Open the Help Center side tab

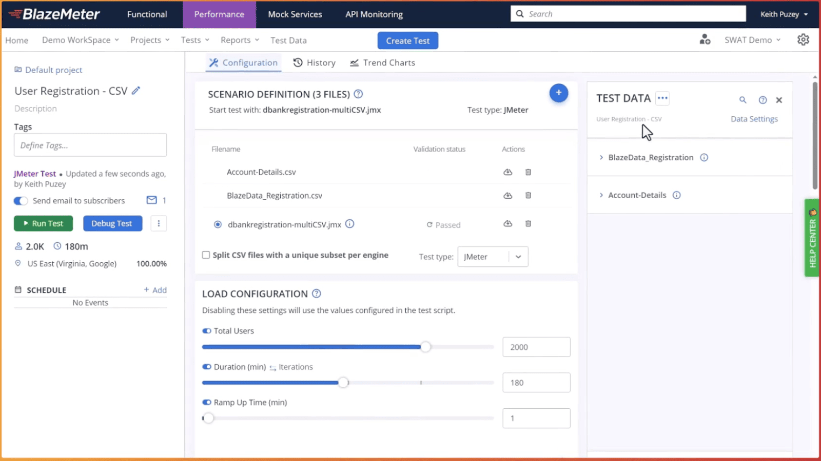tap(812, 238)
